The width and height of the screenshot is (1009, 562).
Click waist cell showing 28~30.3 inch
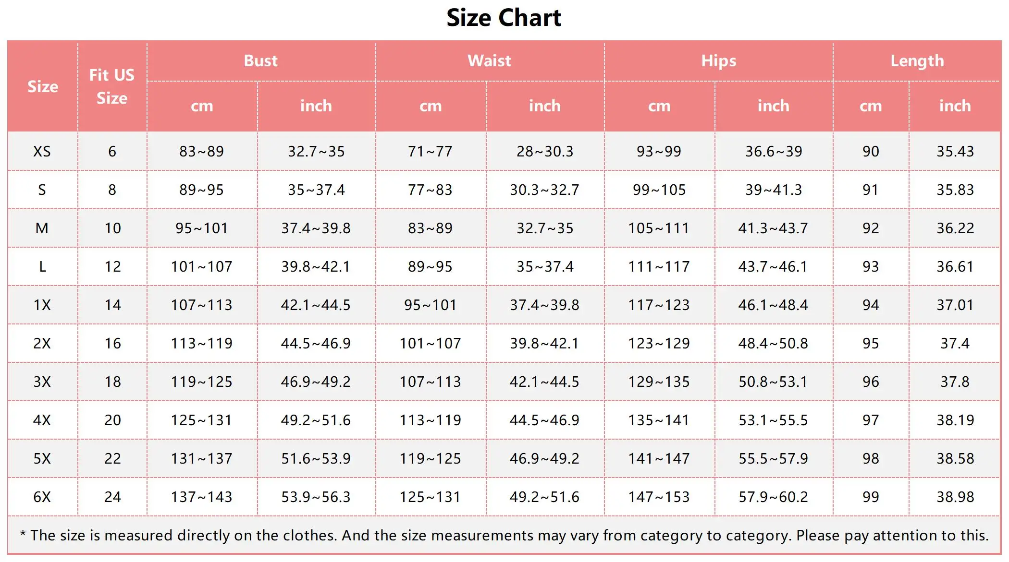544,152
